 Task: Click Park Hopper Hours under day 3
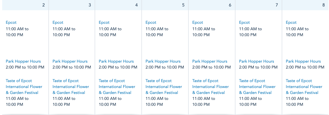[x=70, y=61]
